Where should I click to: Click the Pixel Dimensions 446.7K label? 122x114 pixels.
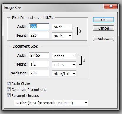pyautogui.click(x=33, y=18)
